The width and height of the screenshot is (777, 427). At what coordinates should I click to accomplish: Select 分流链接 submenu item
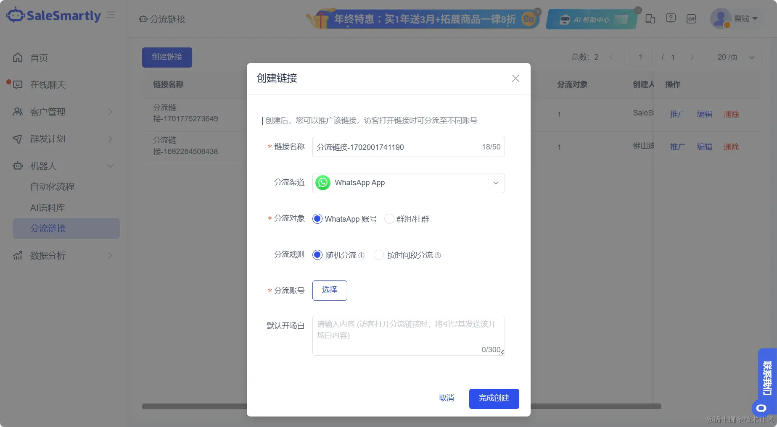pos(66,228)
